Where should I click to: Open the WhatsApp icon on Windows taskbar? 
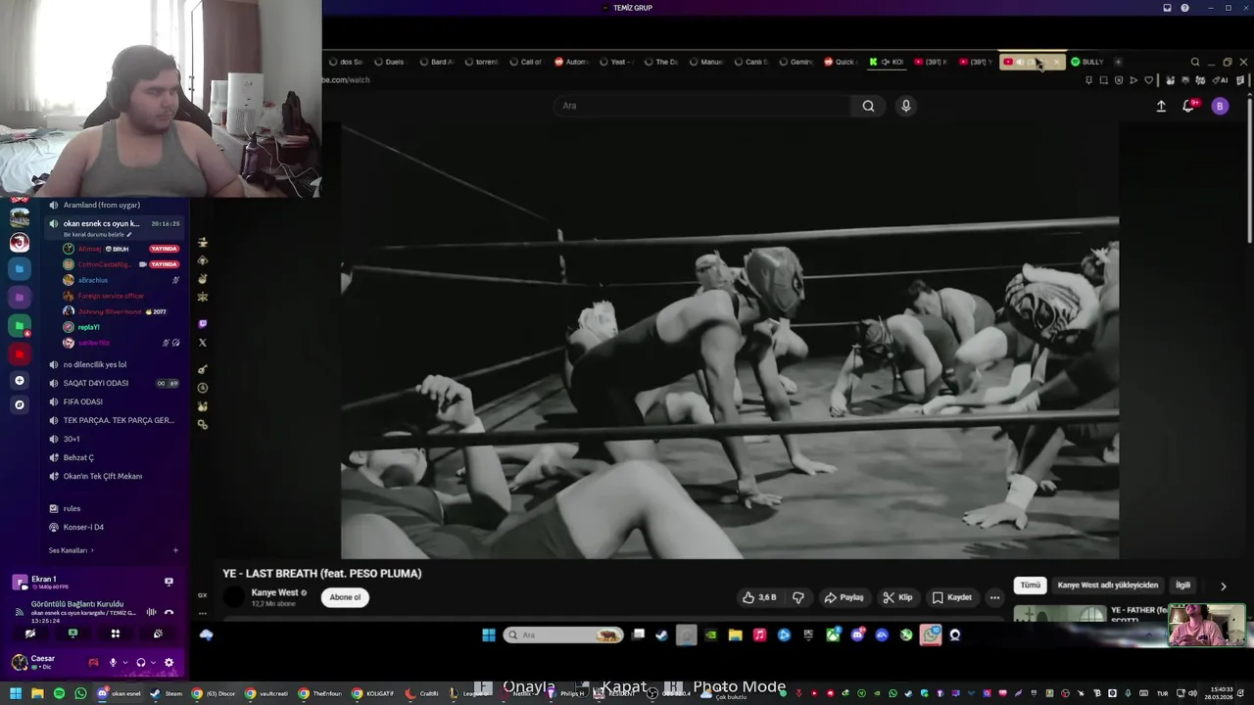click(80, 693)
